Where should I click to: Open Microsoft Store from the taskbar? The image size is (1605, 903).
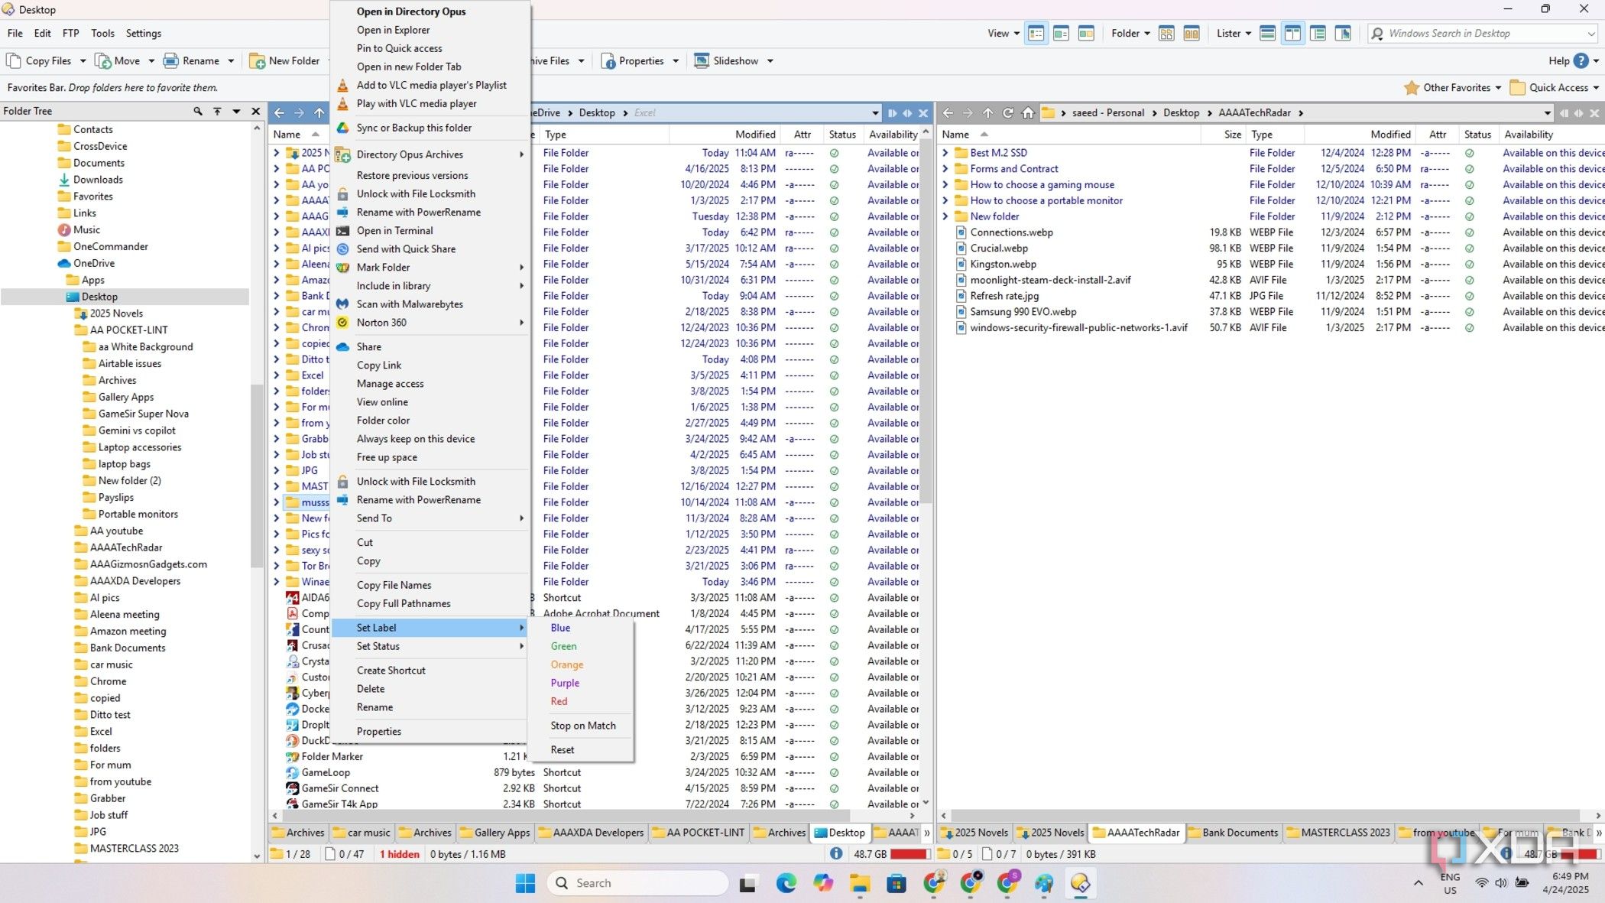pyautogui.click(x=897, y=883)
